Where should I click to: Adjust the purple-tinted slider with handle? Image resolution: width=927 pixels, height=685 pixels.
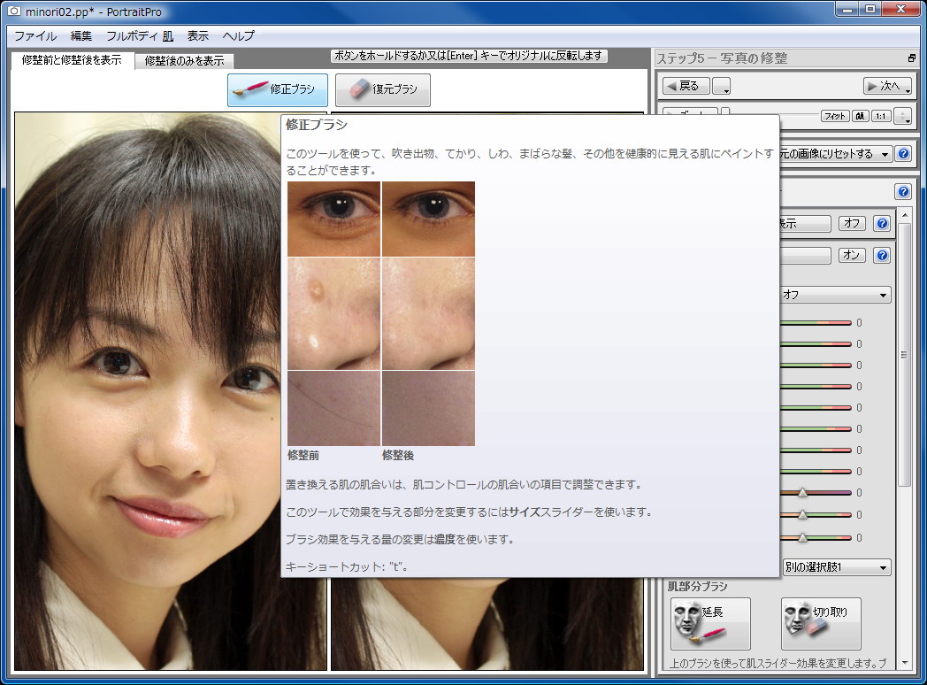(x=816, y=493)
